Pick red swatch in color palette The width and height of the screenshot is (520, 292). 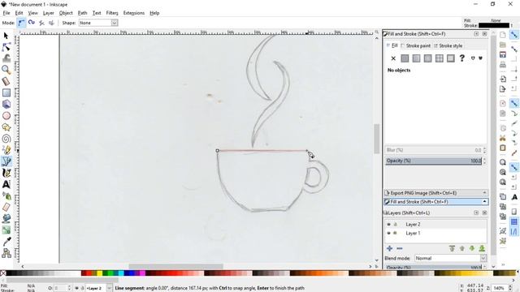(x=89, y=273)
